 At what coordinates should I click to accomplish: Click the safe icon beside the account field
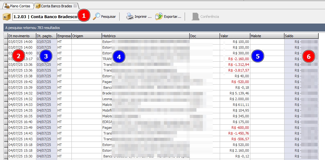coord(7,17)
